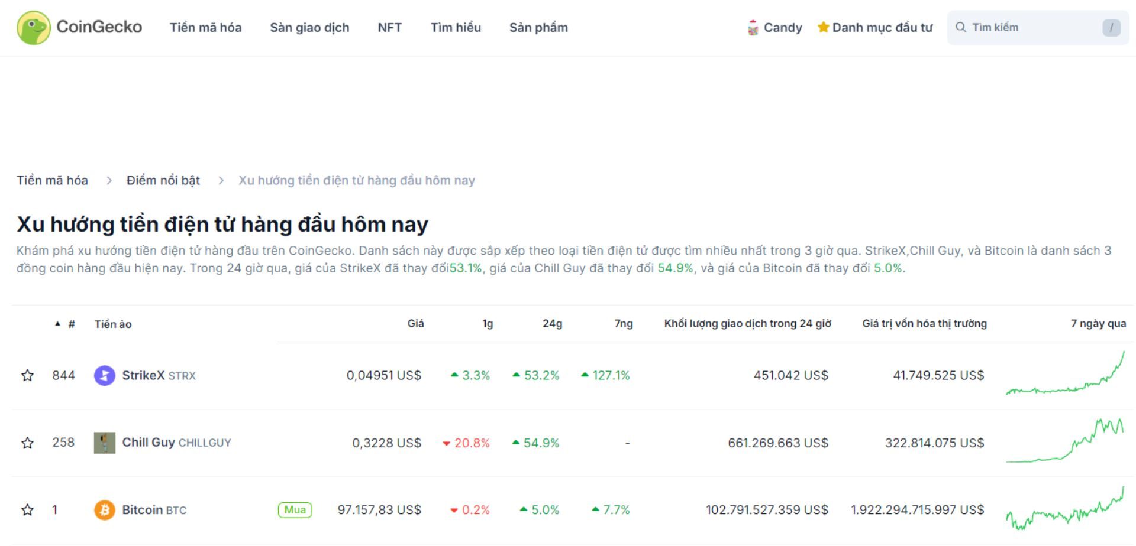Open the NFT menu item

(x=390, y=27)
